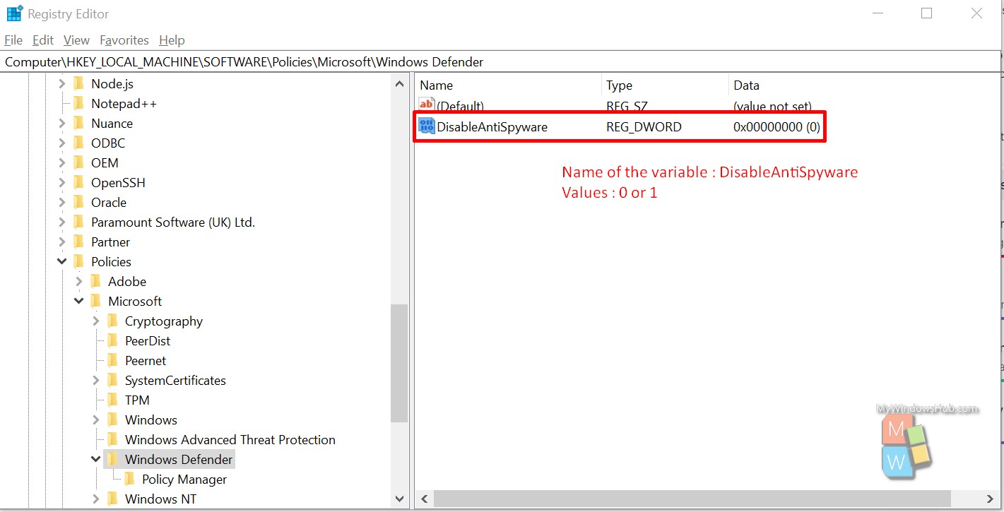Click the values pane left scroll arrow

click(x=424, y=499)
